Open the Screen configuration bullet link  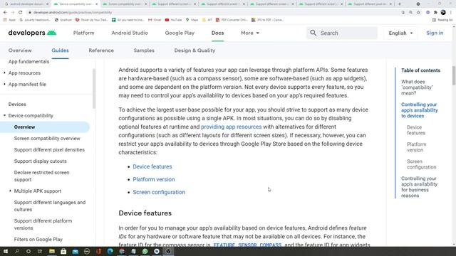(x=159, y=192)
